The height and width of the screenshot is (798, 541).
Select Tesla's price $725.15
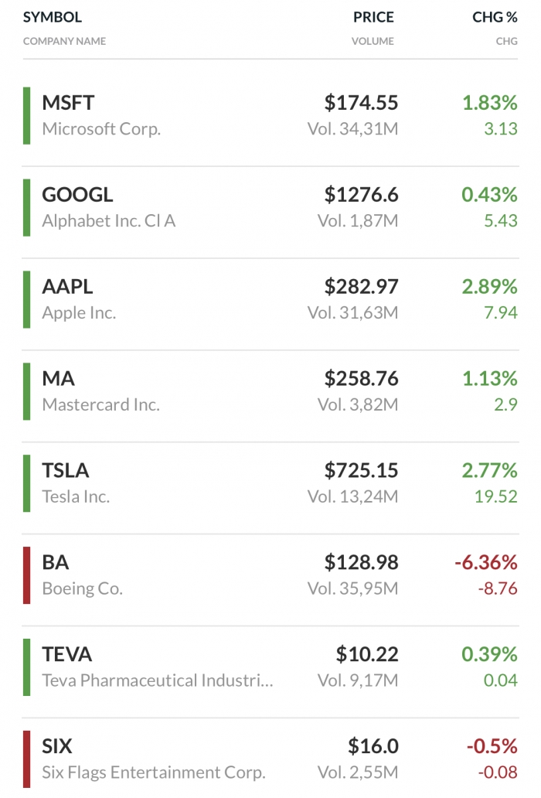coord(361,470)
